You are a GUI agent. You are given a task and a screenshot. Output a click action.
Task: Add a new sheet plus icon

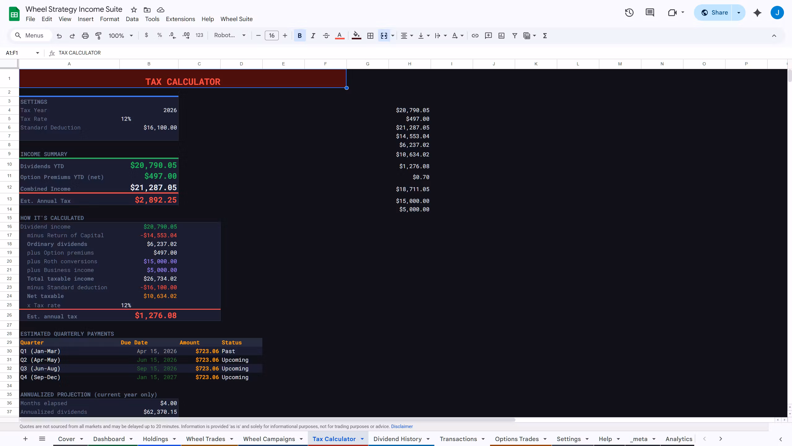click(x=25, y=439)
